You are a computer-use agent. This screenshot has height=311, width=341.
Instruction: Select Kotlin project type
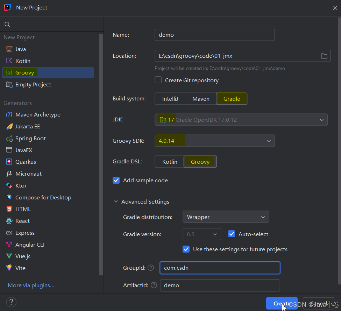coord(48,61)
